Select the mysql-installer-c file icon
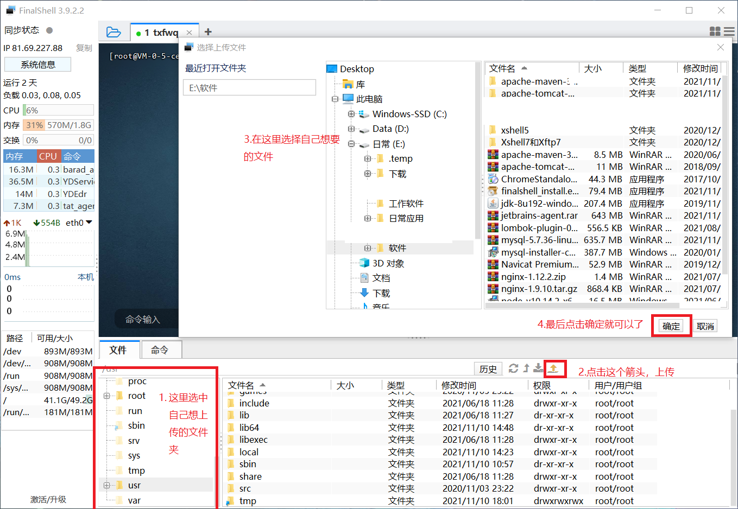 (493, 252)
